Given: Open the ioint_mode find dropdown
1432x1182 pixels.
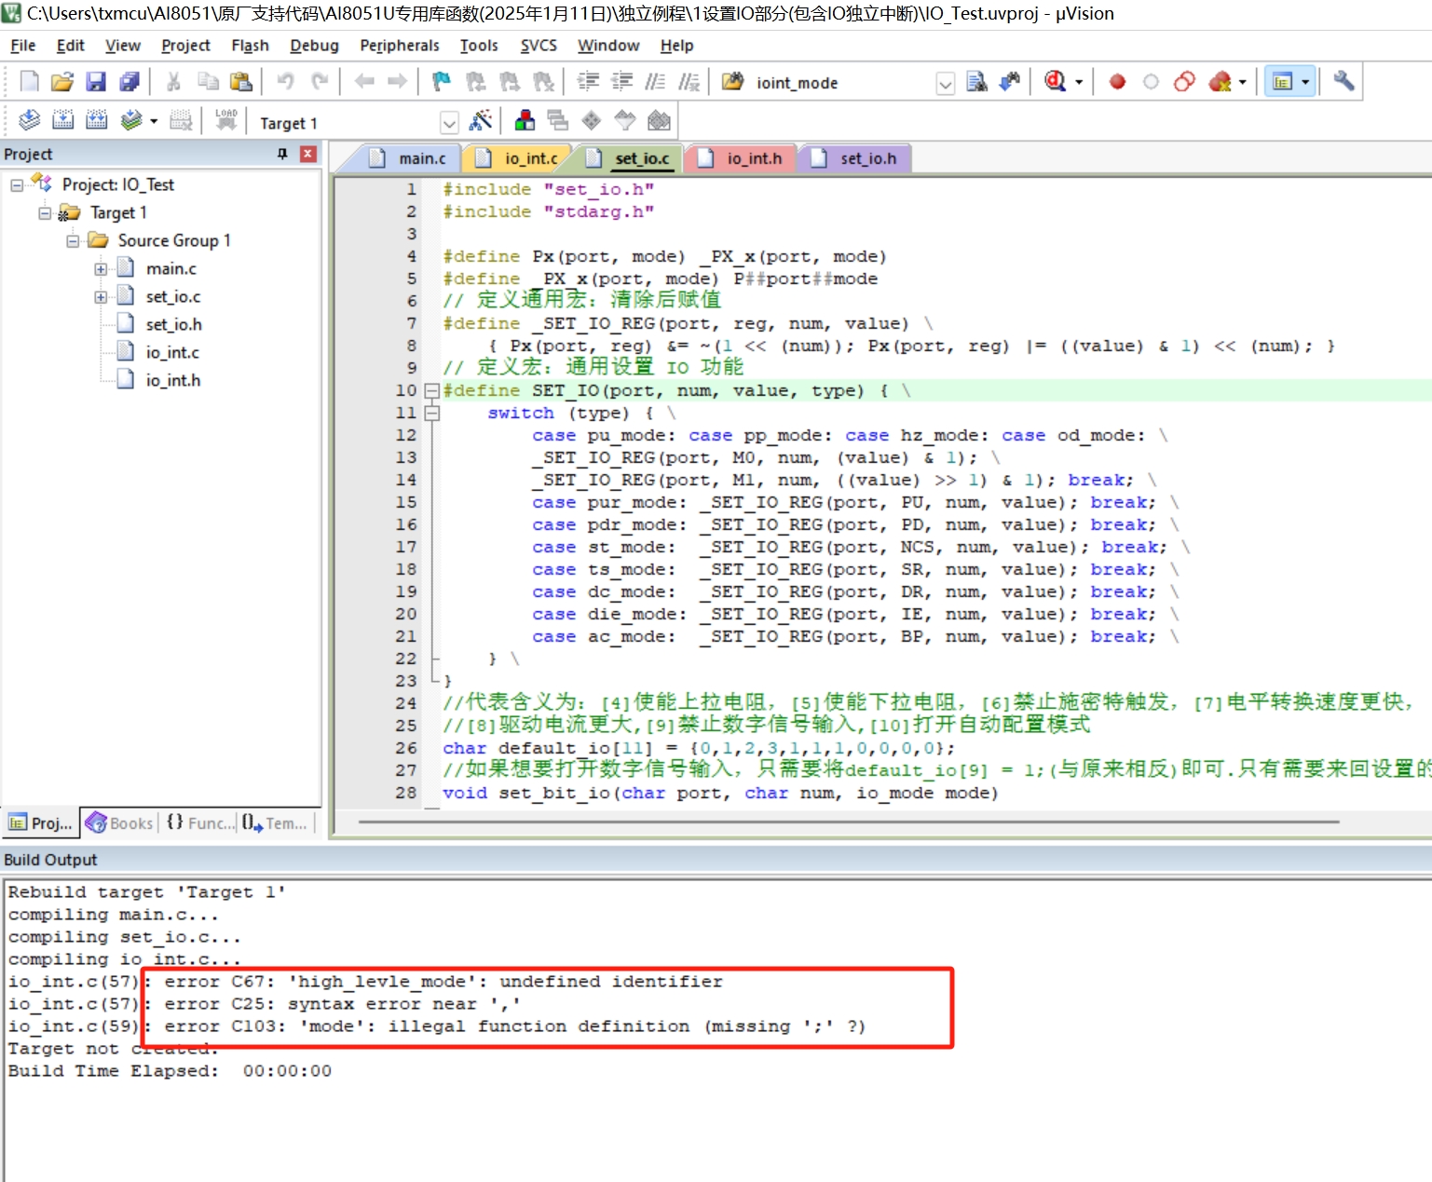Looking at the screenshot, I should 945,84.
